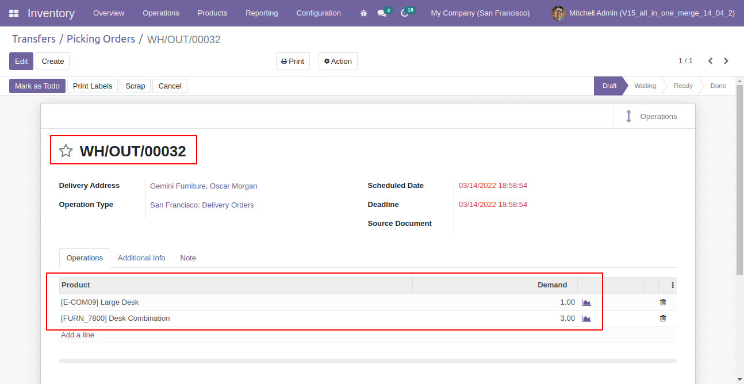Open the Reporting menu
Viewport: 744px width, 384px height.
(262, 13)
